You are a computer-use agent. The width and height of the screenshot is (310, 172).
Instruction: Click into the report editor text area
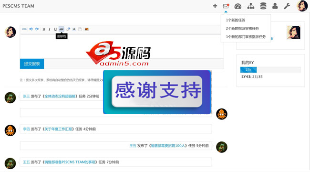pyautogui.click(x=122, y=46)
